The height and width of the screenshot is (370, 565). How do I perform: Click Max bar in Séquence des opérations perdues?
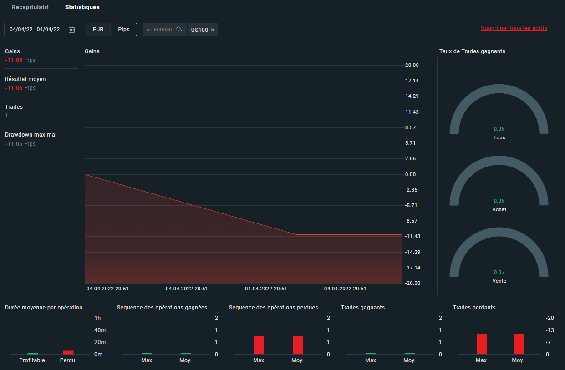click(259, 345)
